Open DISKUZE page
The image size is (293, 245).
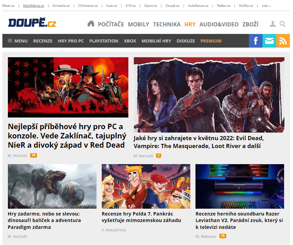pos(186,41)
